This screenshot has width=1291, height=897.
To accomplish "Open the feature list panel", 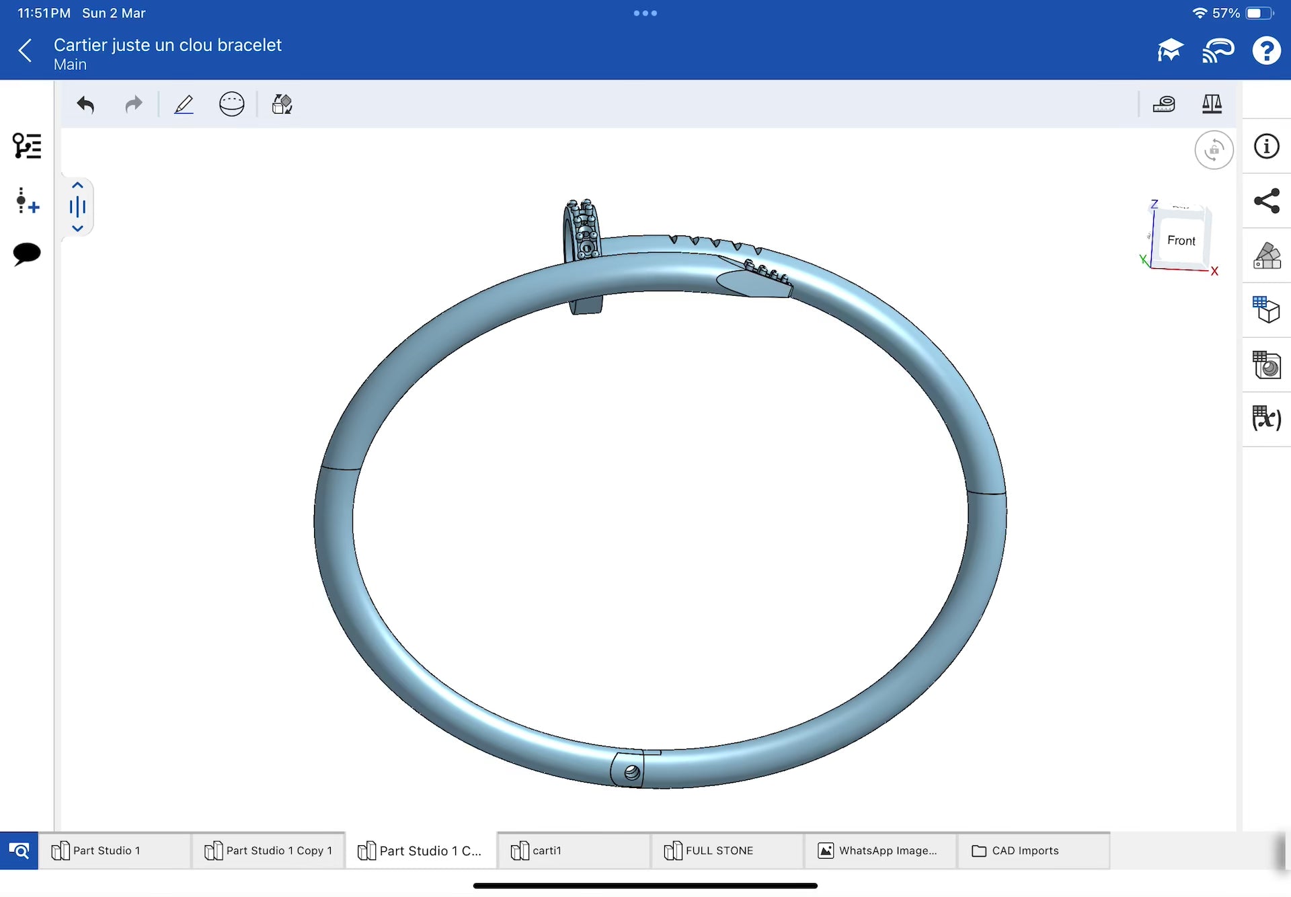I will 27,146.
